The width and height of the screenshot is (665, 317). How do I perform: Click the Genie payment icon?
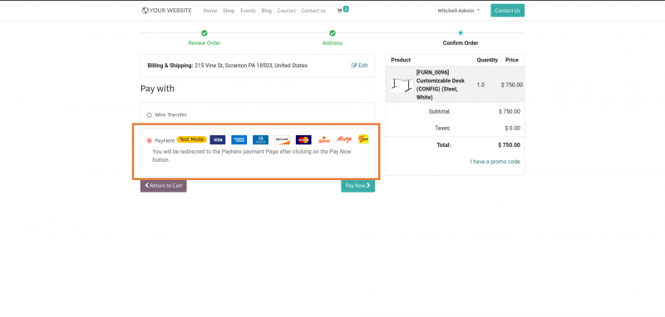[324, 139]
